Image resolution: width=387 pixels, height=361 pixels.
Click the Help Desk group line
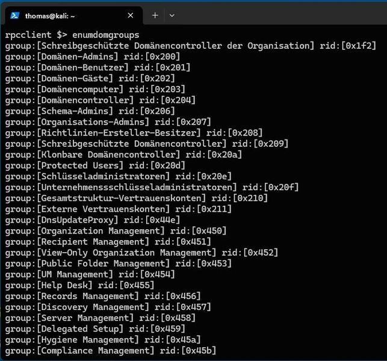coord(79,285)
